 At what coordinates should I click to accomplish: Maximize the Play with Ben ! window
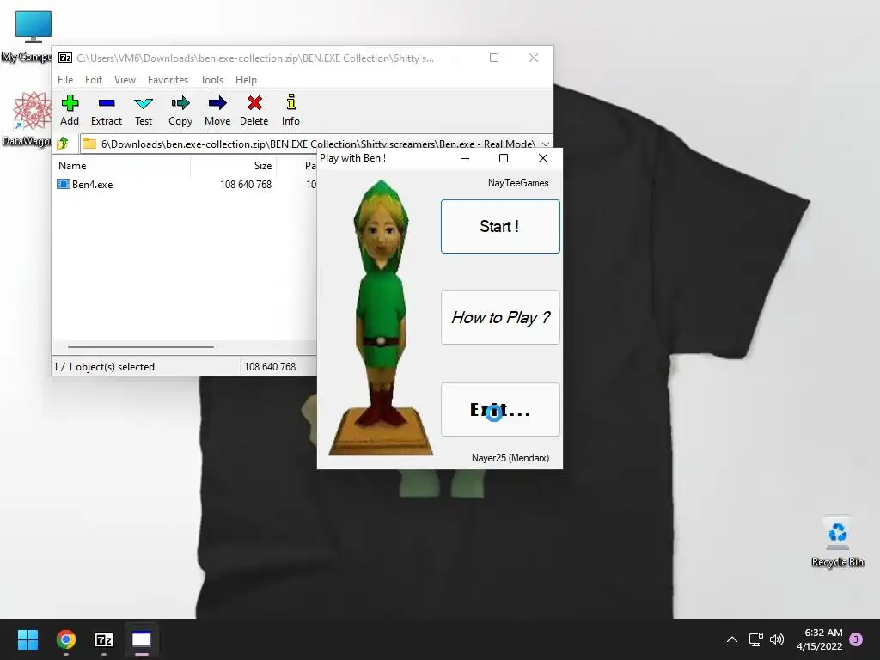[x=504, y=158]
